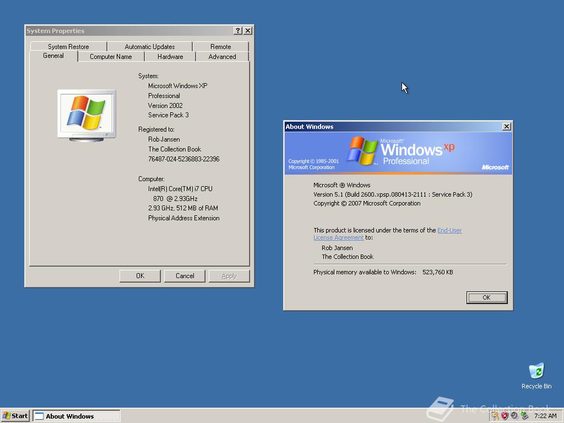Click the 7:22 AM taskbar clock

545,416
